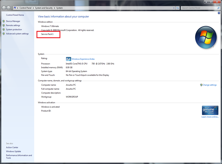Expand the arrow after Control Panel breadcrumb
Viewport: 222px width, 164px height.
point(34,8)
